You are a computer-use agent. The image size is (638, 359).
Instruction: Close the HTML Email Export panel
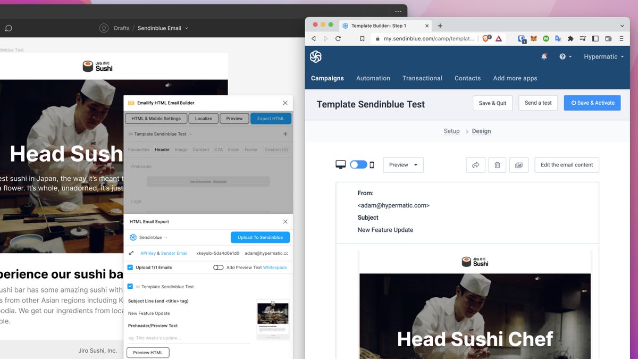point(285,221)
